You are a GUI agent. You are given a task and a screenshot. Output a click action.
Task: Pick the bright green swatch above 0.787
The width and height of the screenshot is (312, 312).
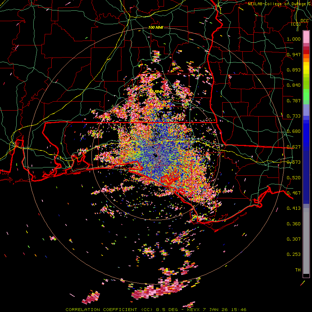[306, 95]
